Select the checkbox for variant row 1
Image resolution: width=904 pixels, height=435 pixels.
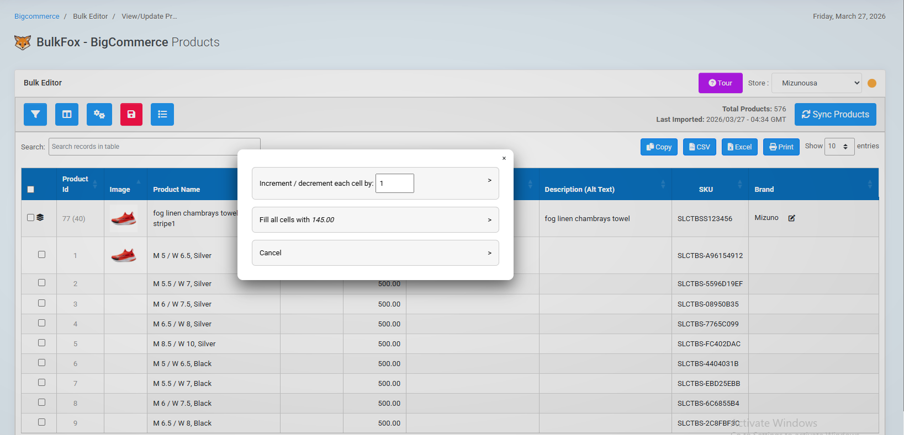coord(41,254)
